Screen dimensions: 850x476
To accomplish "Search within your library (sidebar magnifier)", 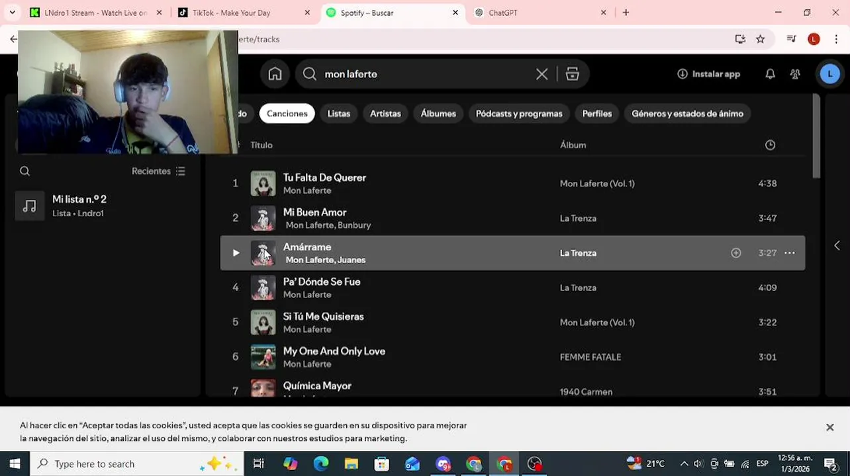I will [x=25, y=171].
